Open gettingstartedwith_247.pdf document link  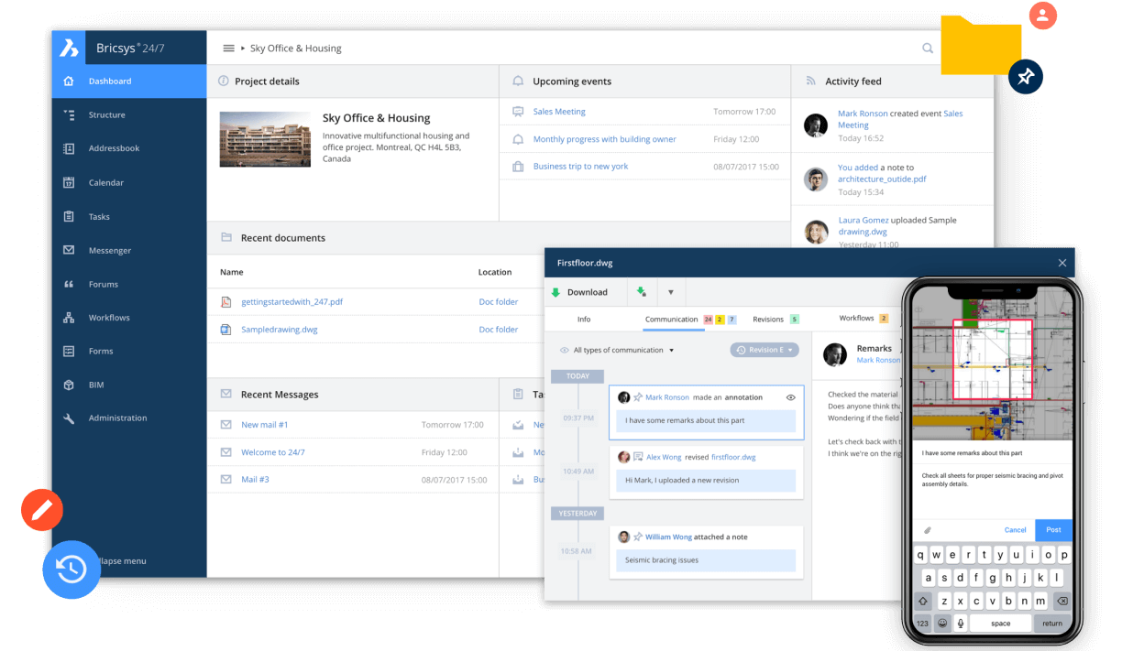[x=291, y=301]
